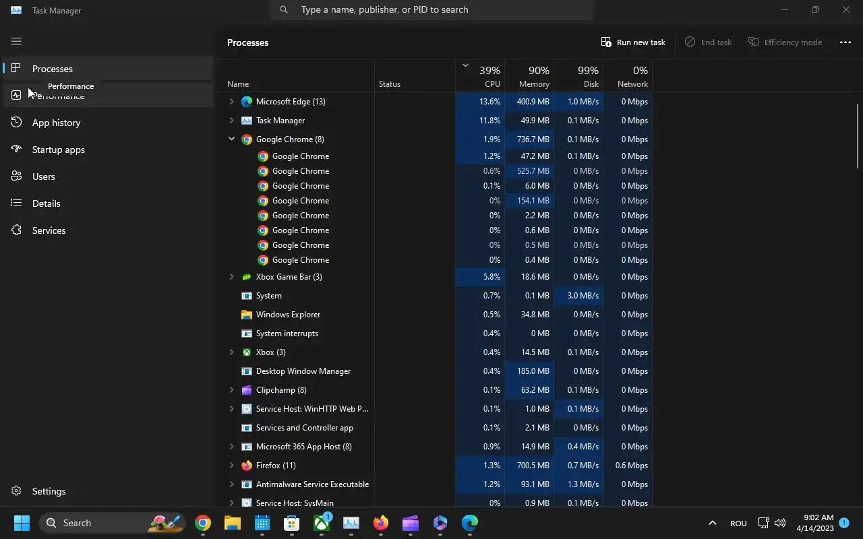
Task: Click the process search input field
Action: [431, 9]
